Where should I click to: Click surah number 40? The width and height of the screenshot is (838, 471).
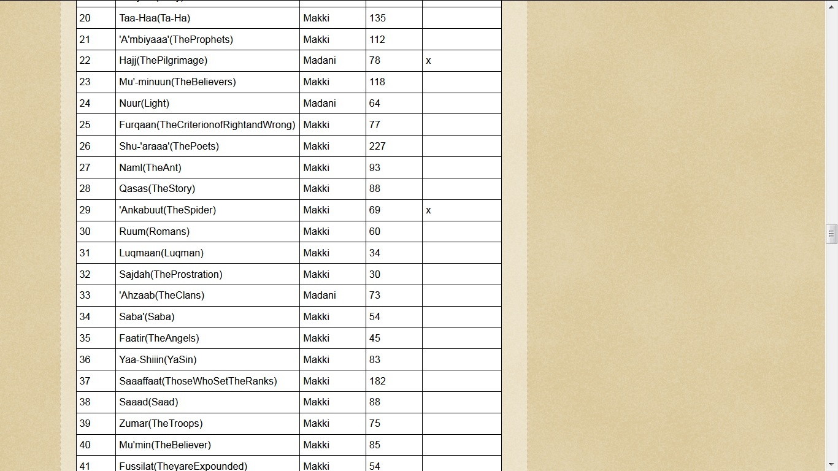click(x=85, y=445)
